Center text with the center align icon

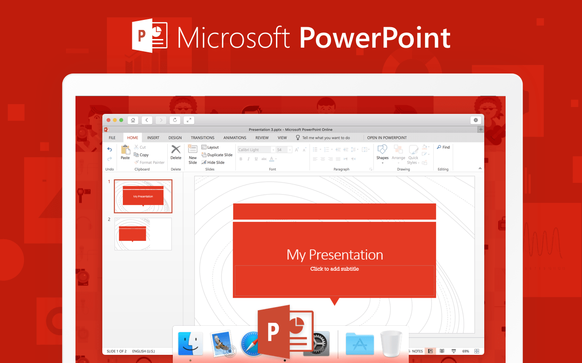(x=323, y=159)
